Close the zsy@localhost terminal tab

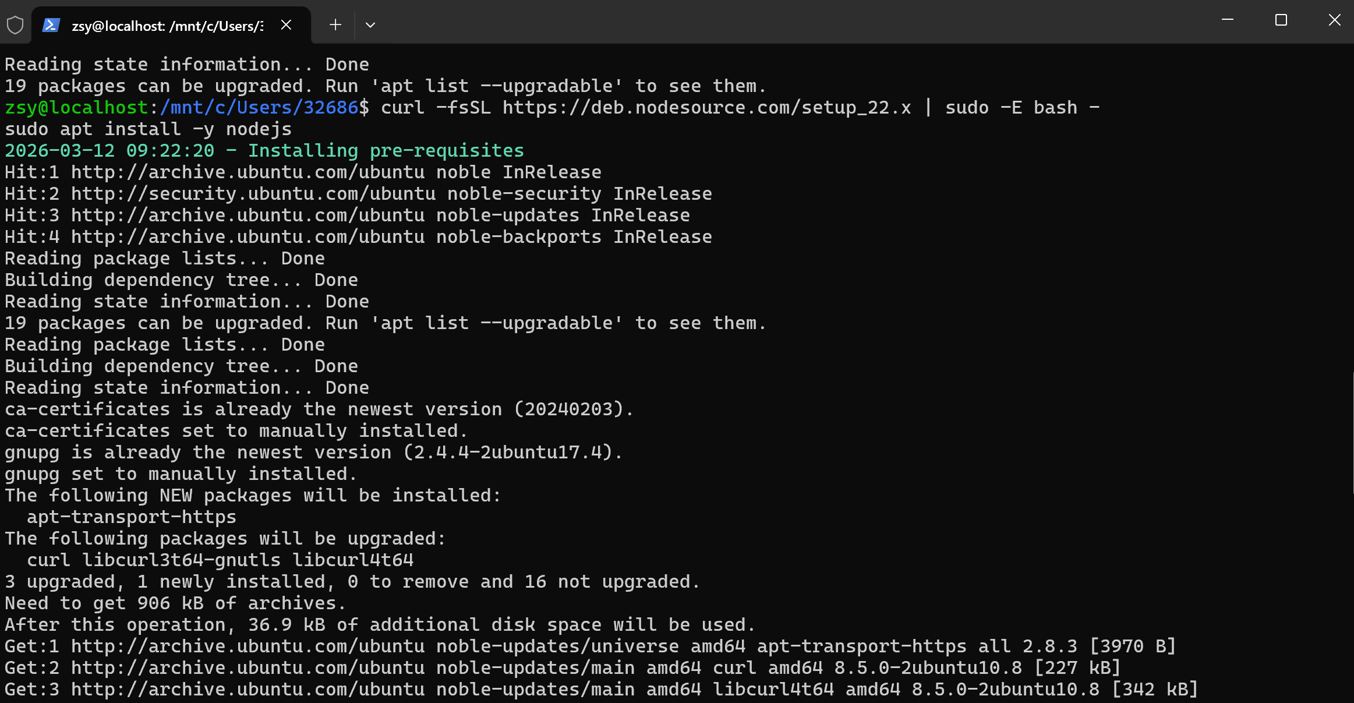[x=286, y=25]
